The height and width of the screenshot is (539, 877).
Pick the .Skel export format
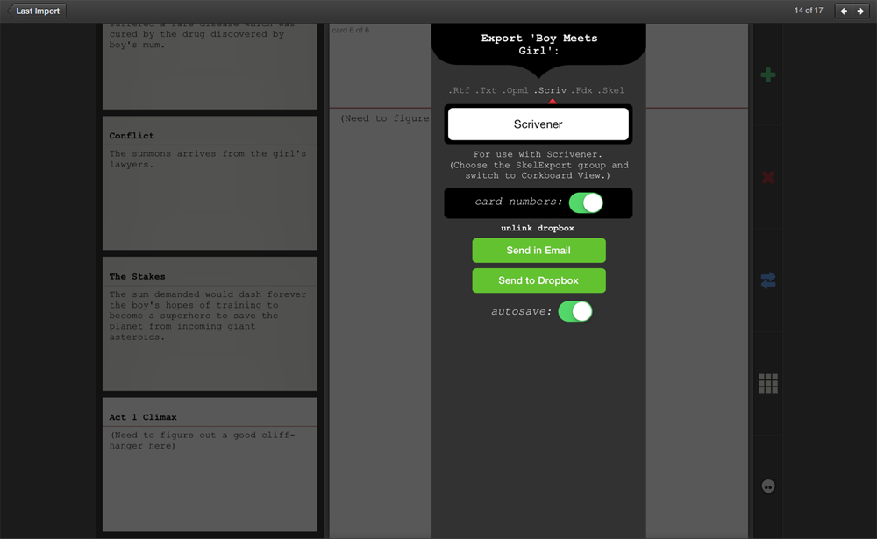(611, 90)
